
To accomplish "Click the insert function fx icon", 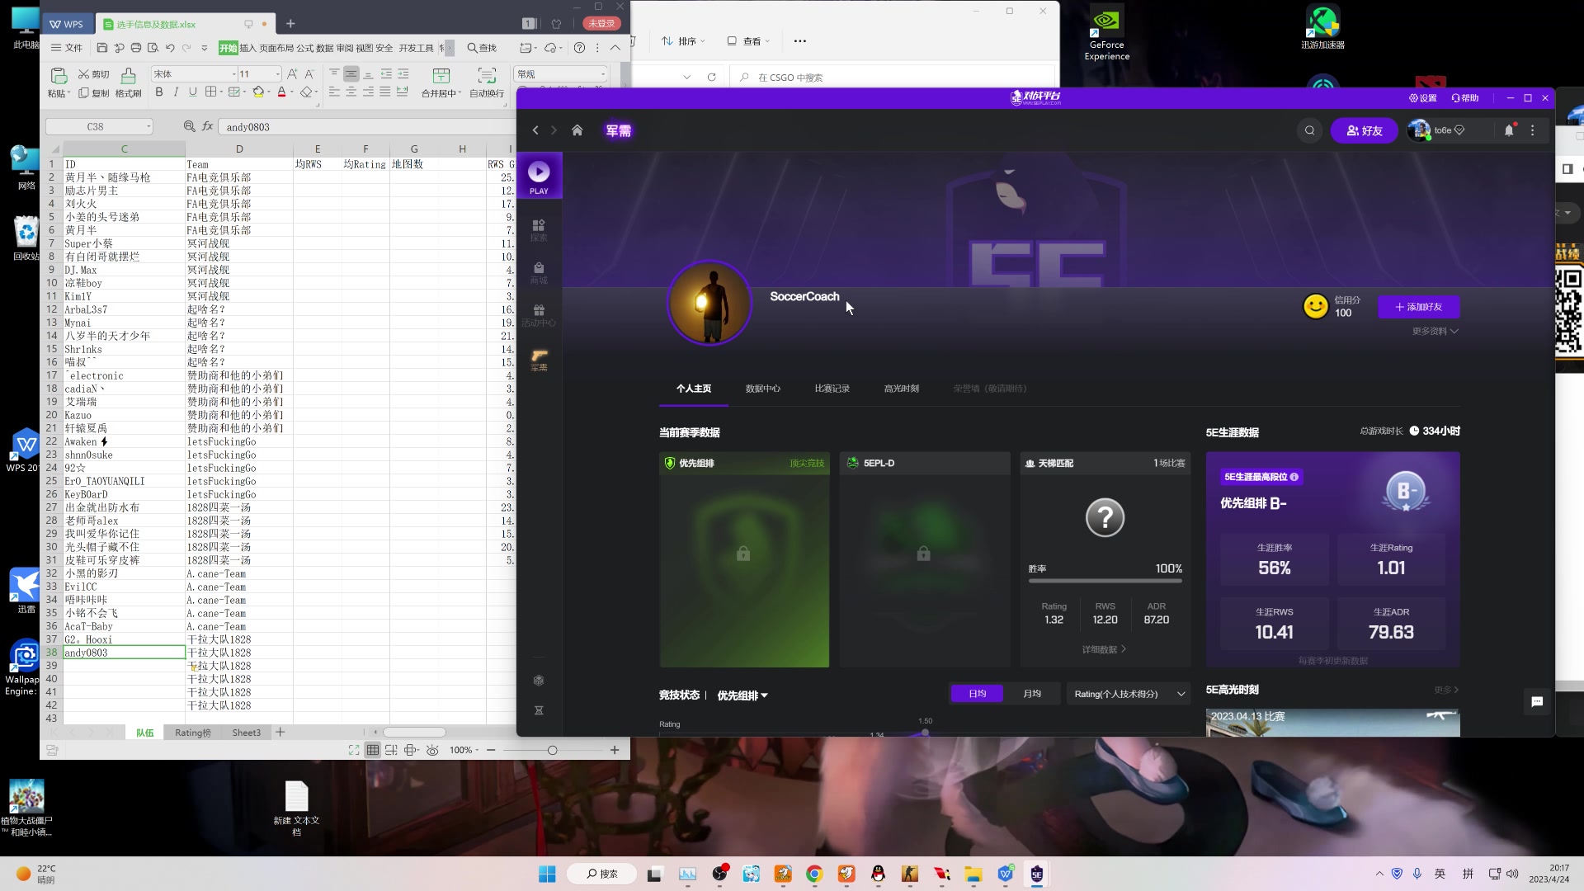I will [x=208, y=127].
